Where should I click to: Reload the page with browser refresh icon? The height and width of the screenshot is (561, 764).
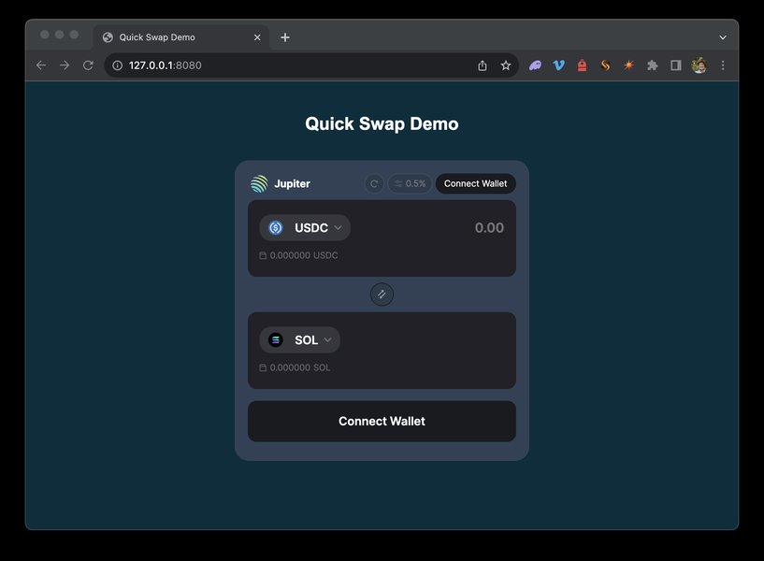[88, 65]
